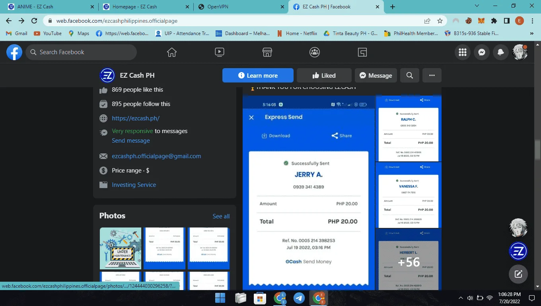The width and height of the screenshot is (541, 306).
Task: Switch to Homepage - EZ Cash tab
Action: [146, 7]
